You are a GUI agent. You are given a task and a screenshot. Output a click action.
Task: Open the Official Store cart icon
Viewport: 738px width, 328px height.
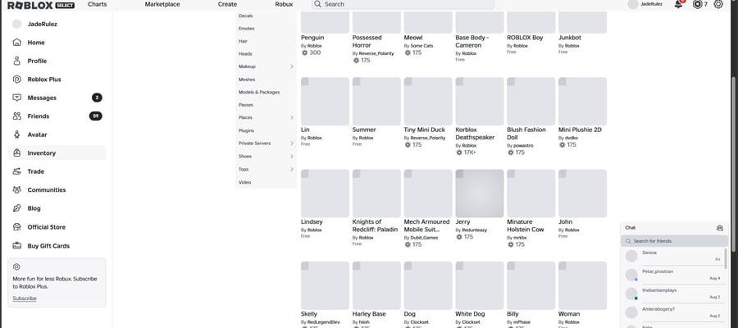17,227
